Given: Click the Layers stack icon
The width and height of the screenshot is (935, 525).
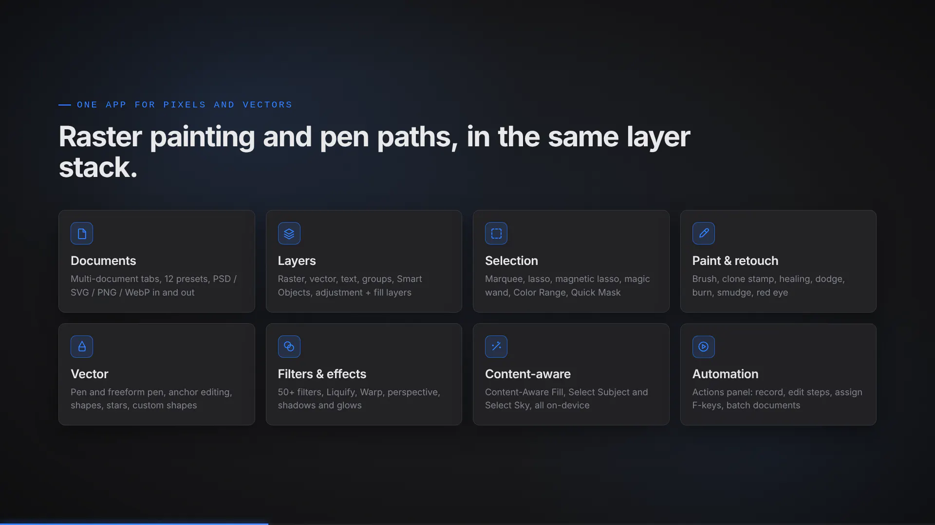Looking at the screenshot, I should pyautogui.click(x=289, y=233).
